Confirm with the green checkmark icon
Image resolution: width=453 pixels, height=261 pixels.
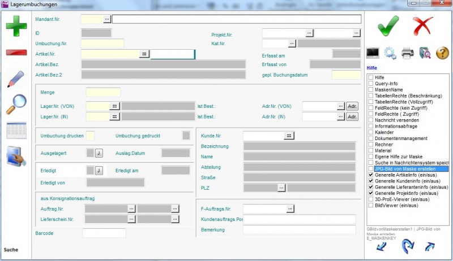(x=388, y=25)
